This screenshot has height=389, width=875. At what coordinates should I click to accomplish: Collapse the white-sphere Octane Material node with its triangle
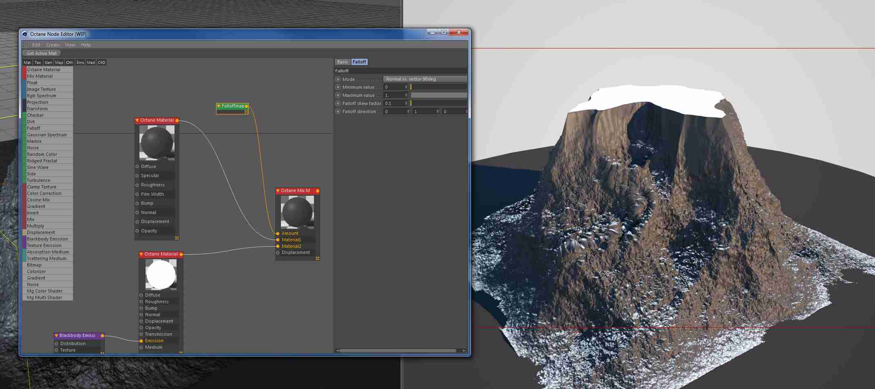pyautogui.click(x=141, y=254)
